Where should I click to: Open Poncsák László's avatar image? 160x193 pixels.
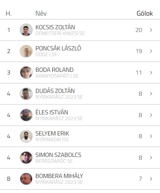click(x=26, y=51)
